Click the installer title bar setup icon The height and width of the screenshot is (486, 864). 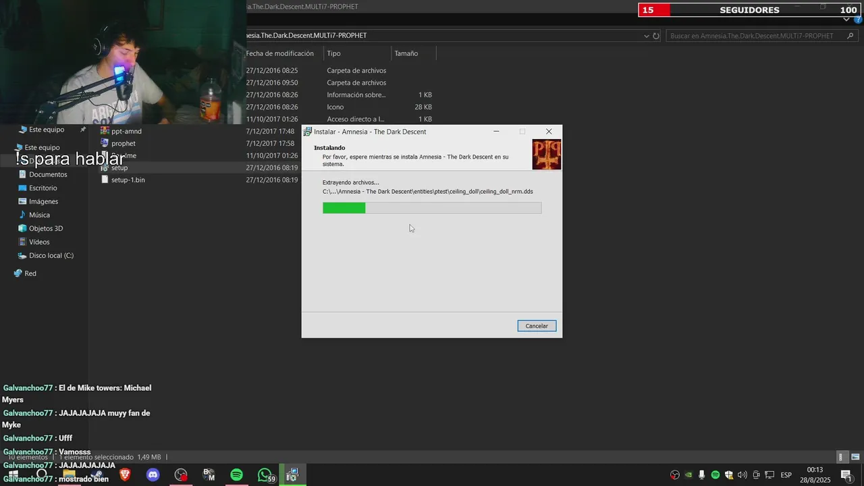(308, 132)
